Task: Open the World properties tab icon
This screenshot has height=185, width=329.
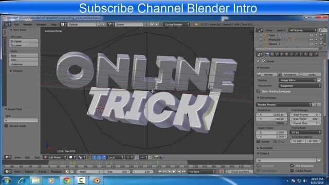Action: [282, 54]
